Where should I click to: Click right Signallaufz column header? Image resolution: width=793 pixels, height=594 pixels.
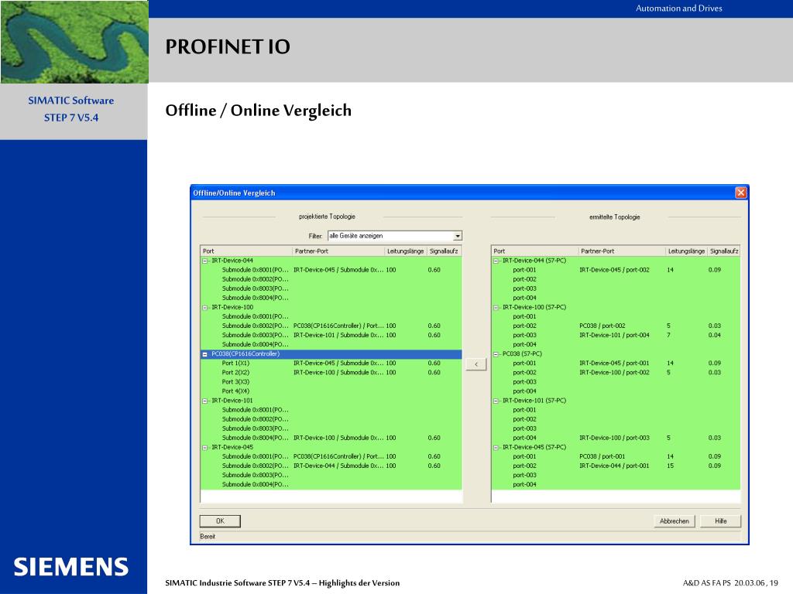pos(724,251)
